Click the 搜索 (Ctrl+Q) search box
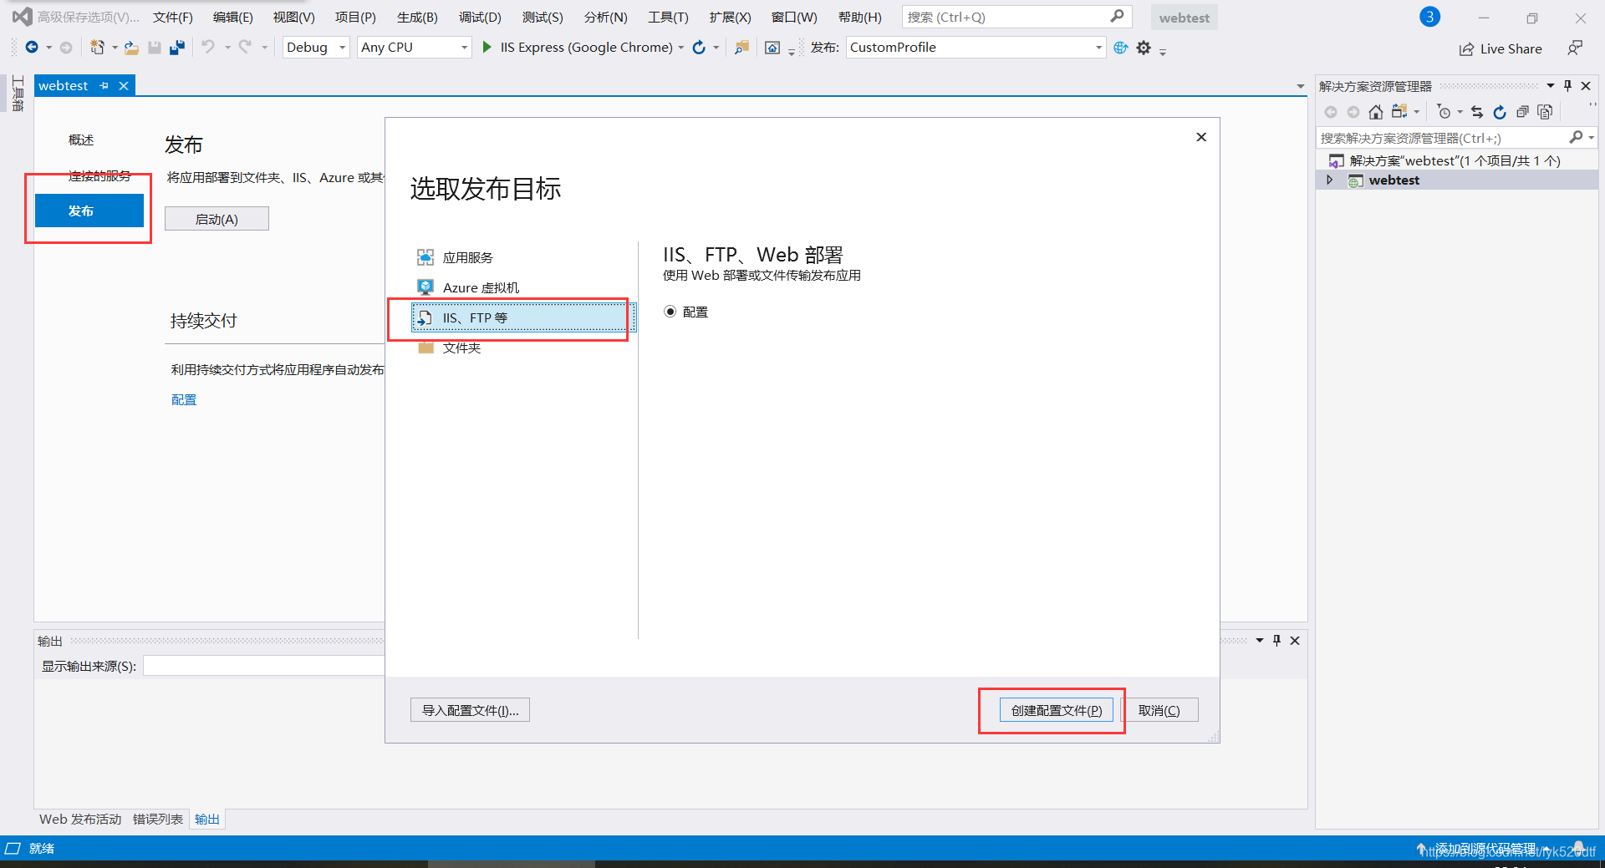1605x868 pixels. point(1016,17)
